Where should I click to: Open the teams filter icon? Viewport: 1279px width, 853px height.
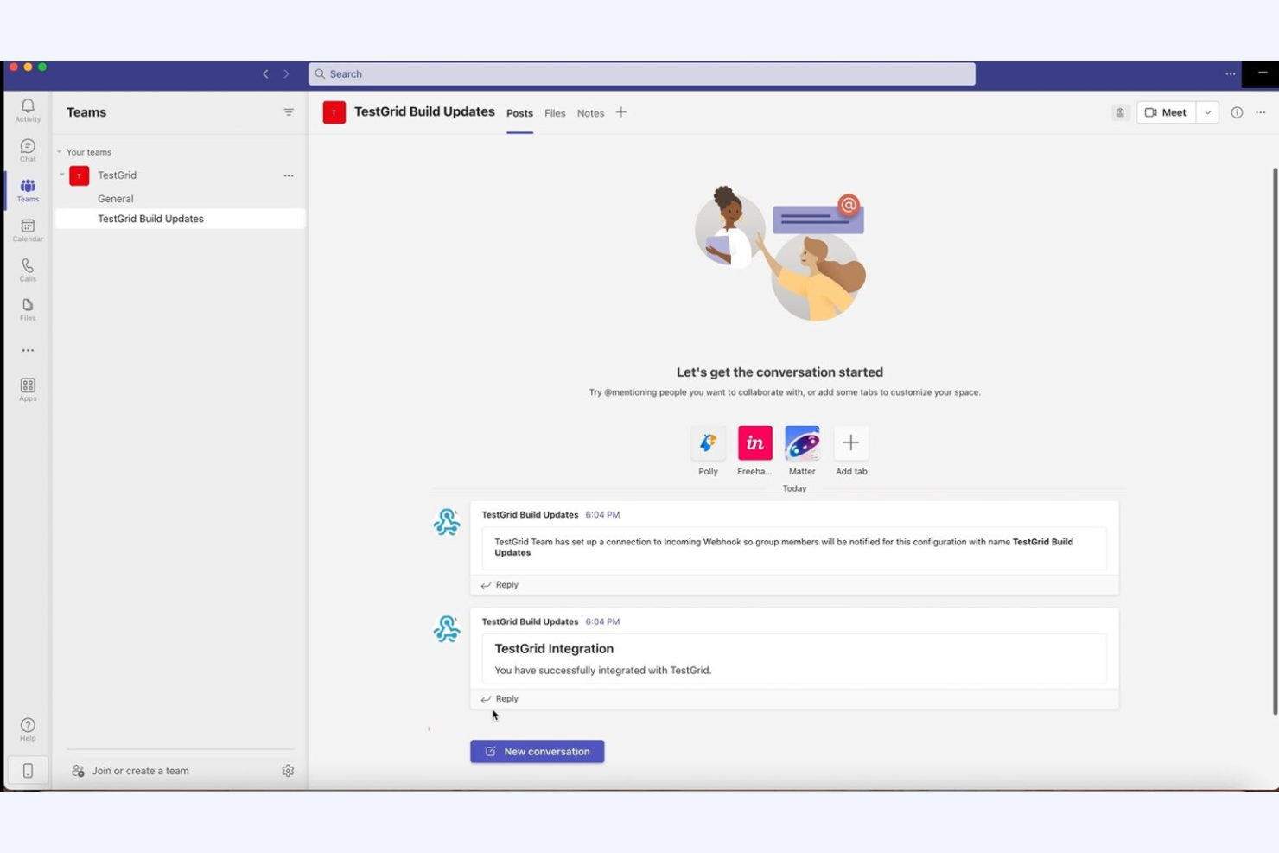click(x=289, y=111)
